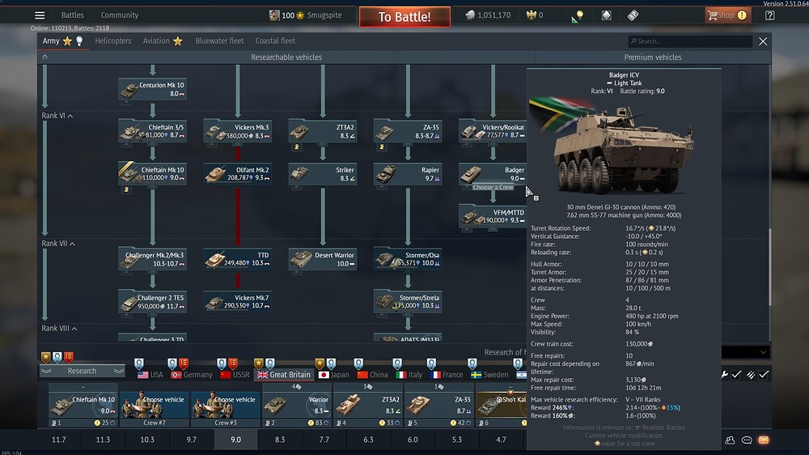Image resolution: width=809 pixels, height=455 pixels.
Task: Expand the Research panel dropdown
Action: point(82,371)
